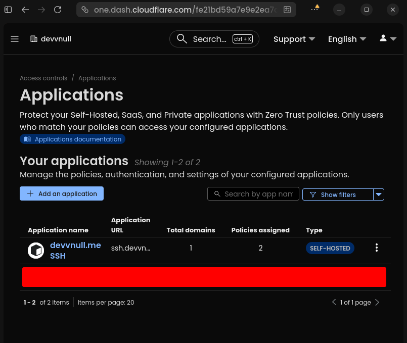Reload the page with the browser refresh icon
This screenshot has width=407, height=343.
[57, 10]
